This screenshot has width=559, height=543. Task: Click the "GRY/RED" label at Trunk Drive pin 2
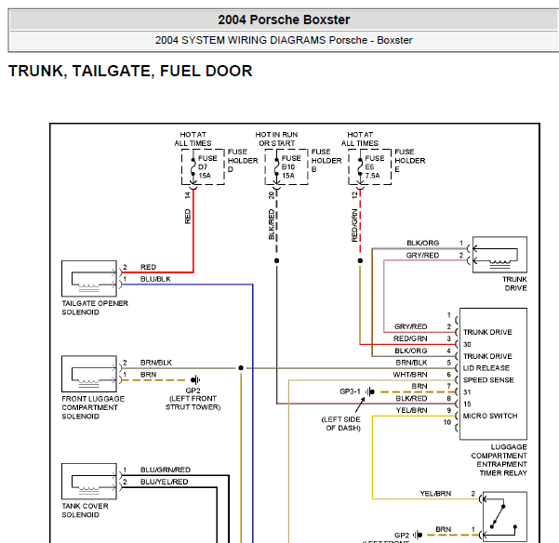[422, 255]
